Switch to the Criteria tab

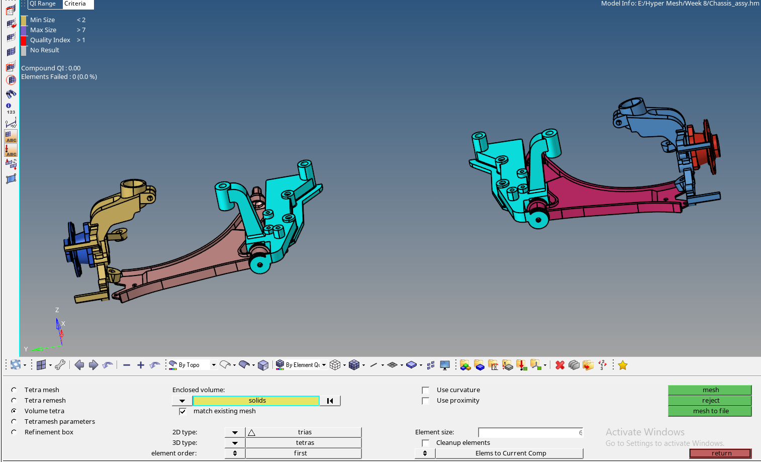coord(75,4)
